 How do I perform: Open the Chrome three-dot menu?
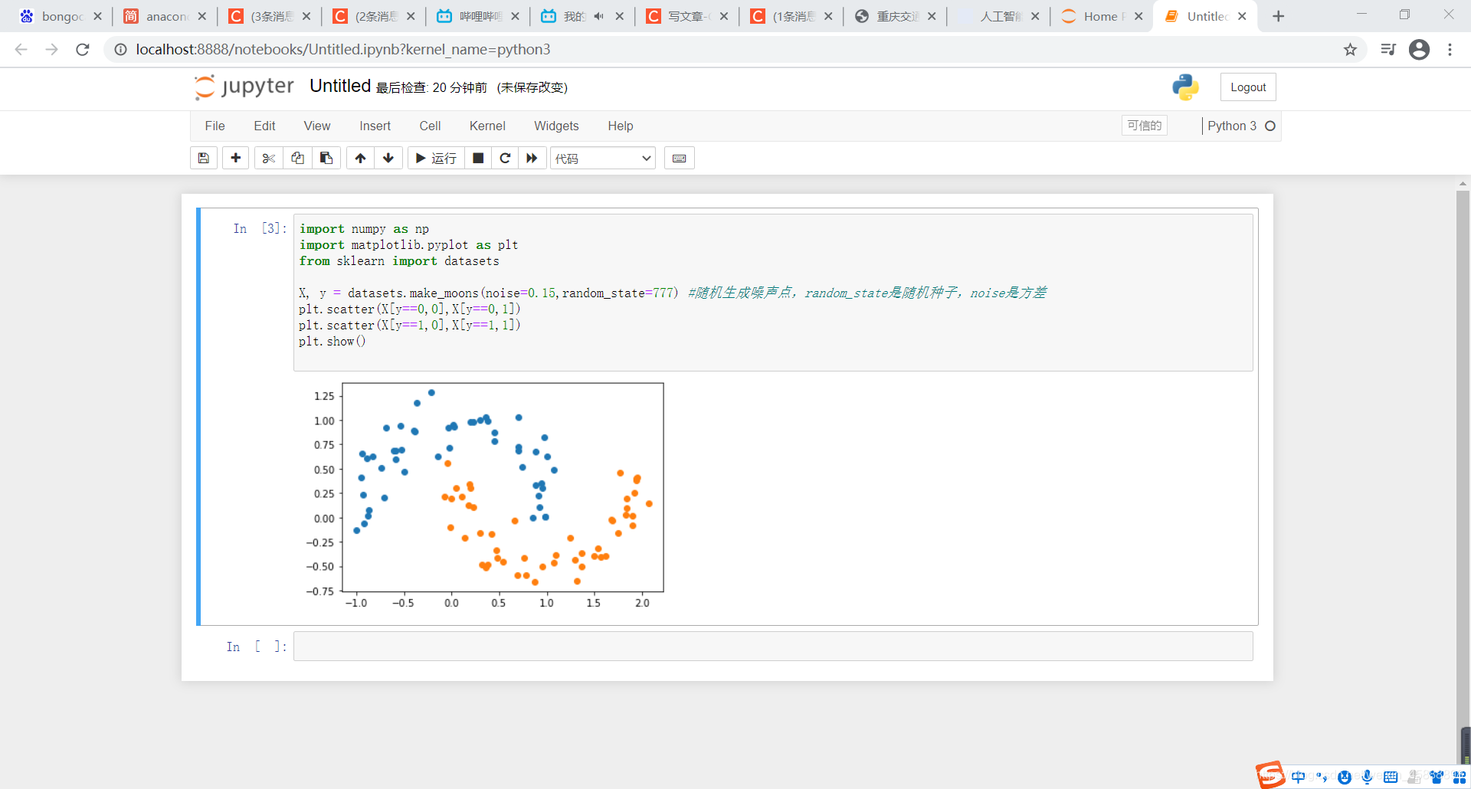(1450, 49)
